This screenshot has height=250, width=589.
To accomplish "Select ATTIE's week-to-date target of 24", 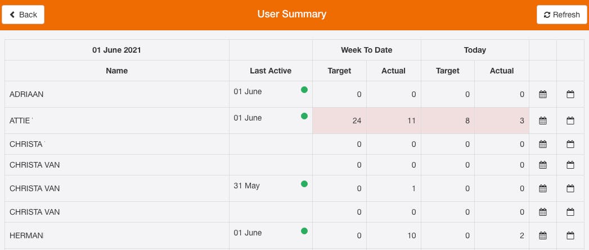I will (356, 121).
